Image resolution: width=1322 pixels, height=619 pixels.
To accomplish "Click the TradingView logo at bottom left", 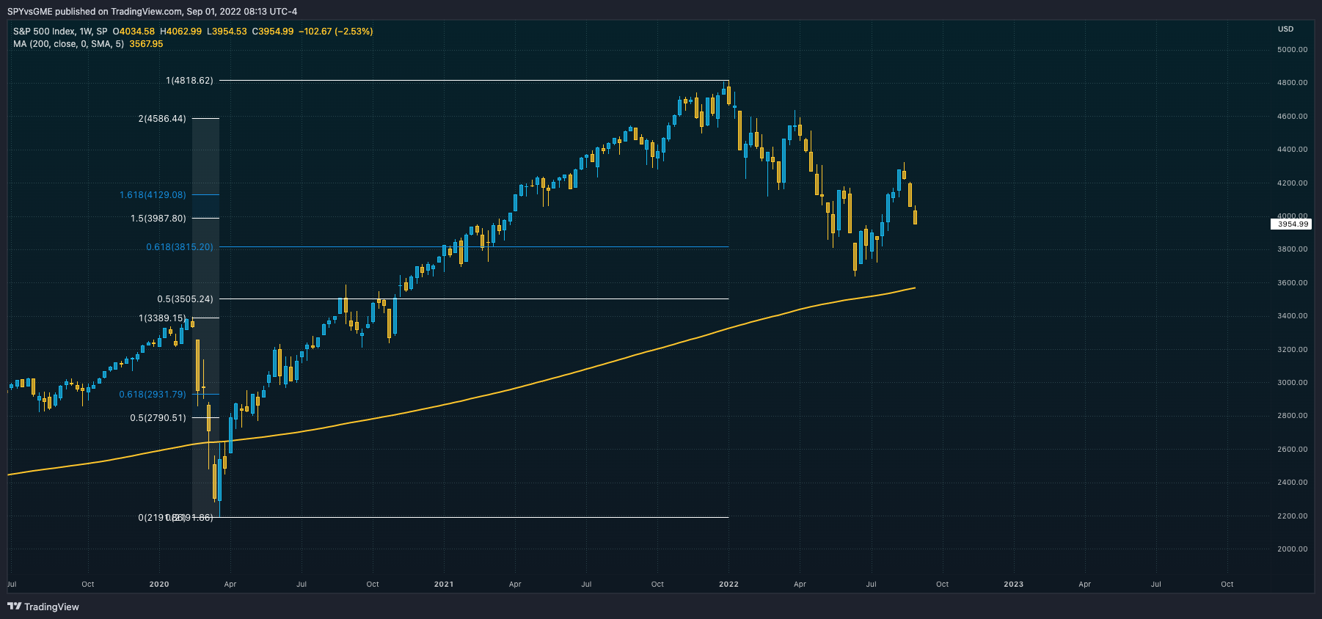I will coord(43,607).
